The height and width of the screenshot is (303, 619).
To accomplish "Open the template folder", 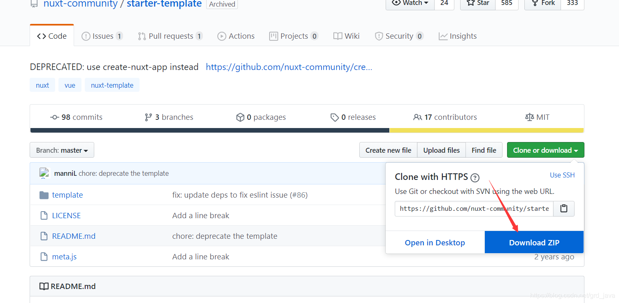I will tap(67, 195).
